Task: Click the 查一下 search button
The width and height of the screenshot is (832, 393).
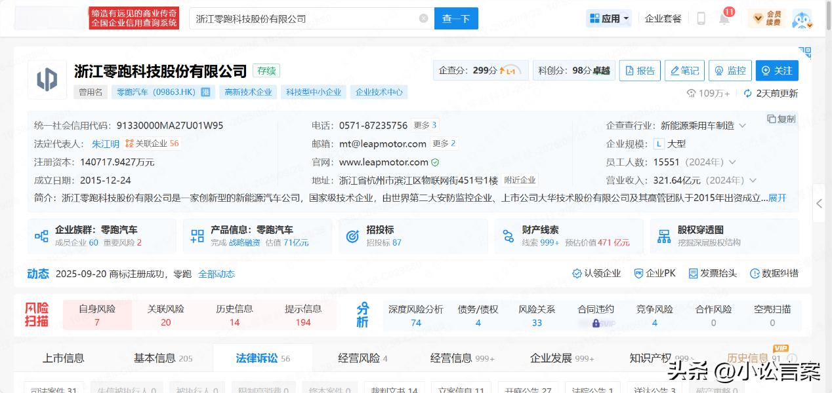Action: (456, 18)
